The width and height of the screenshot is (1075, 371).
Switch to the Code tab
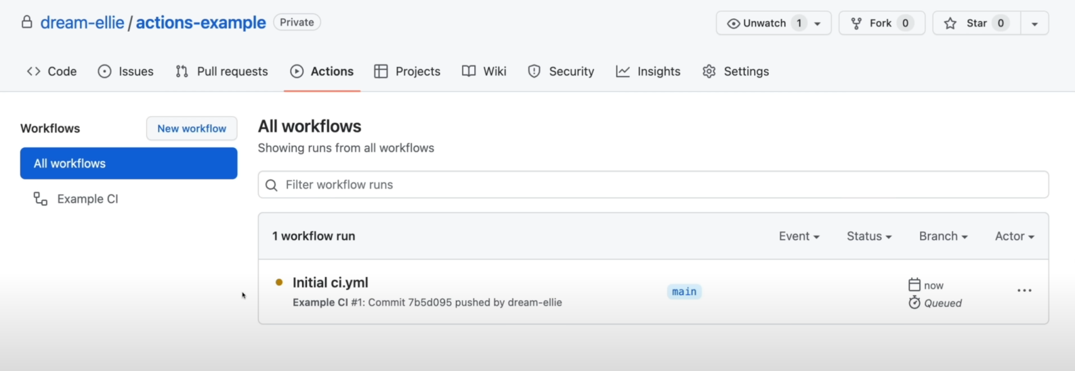click(x=51, y=71)
